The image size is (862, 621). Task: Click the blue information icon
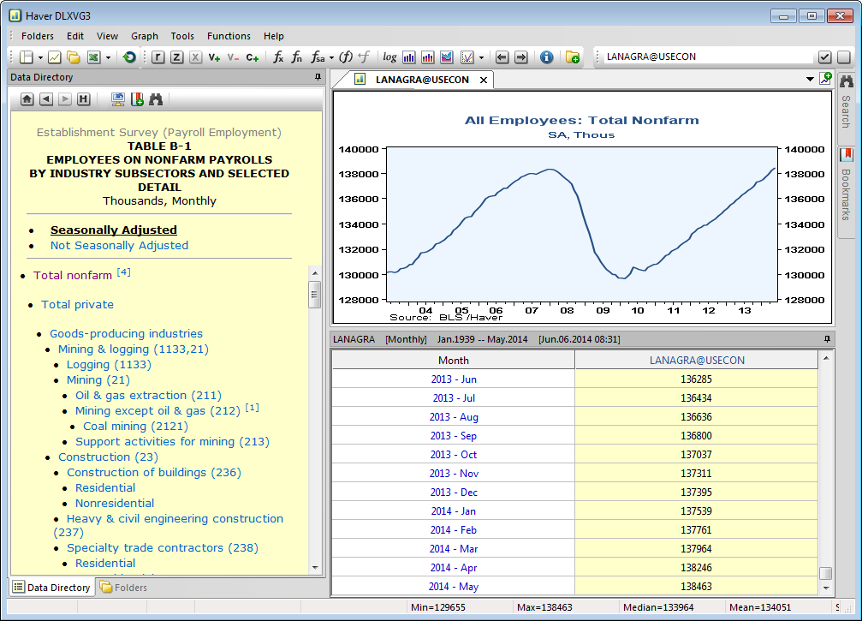[x=546, y=57]
